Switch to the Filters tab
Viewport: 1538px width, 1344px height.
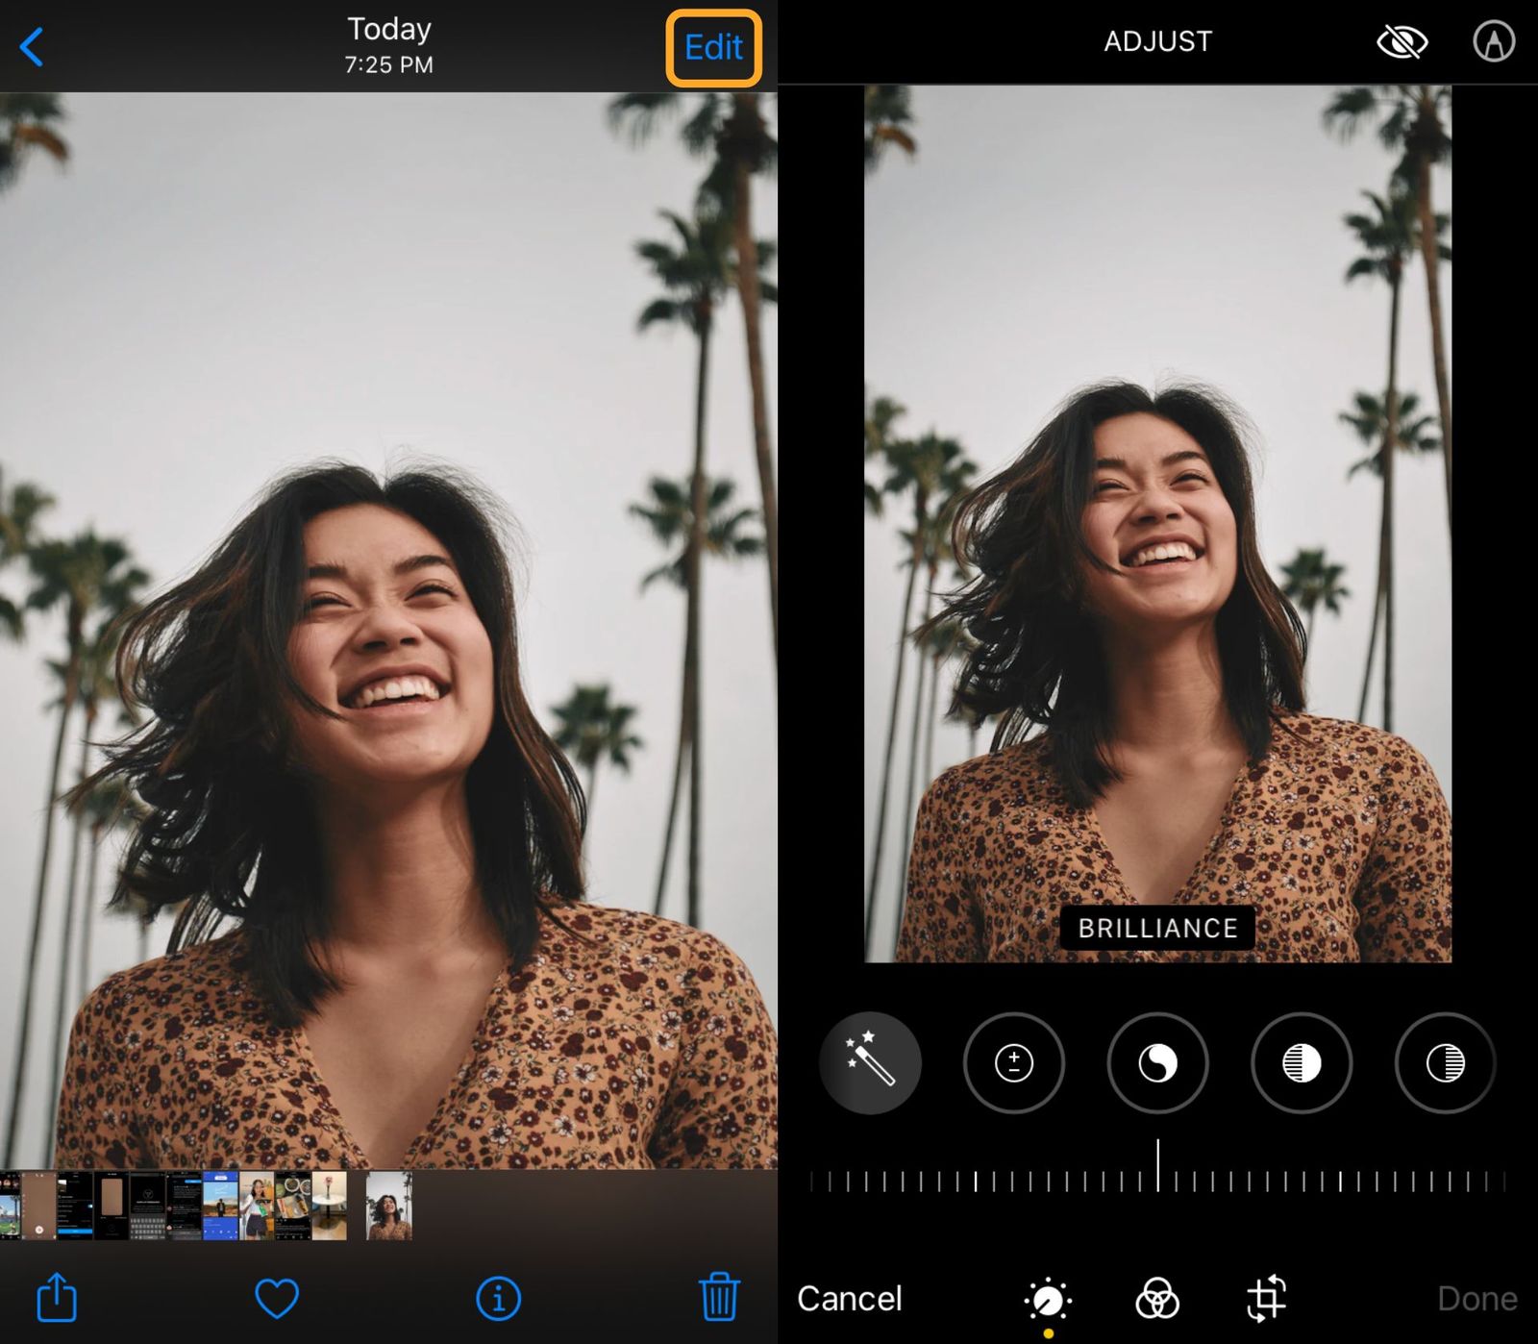point(1157,1297)
